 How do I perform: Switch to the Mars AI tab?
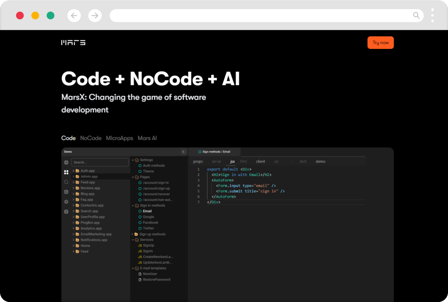(x=147, y=138)
